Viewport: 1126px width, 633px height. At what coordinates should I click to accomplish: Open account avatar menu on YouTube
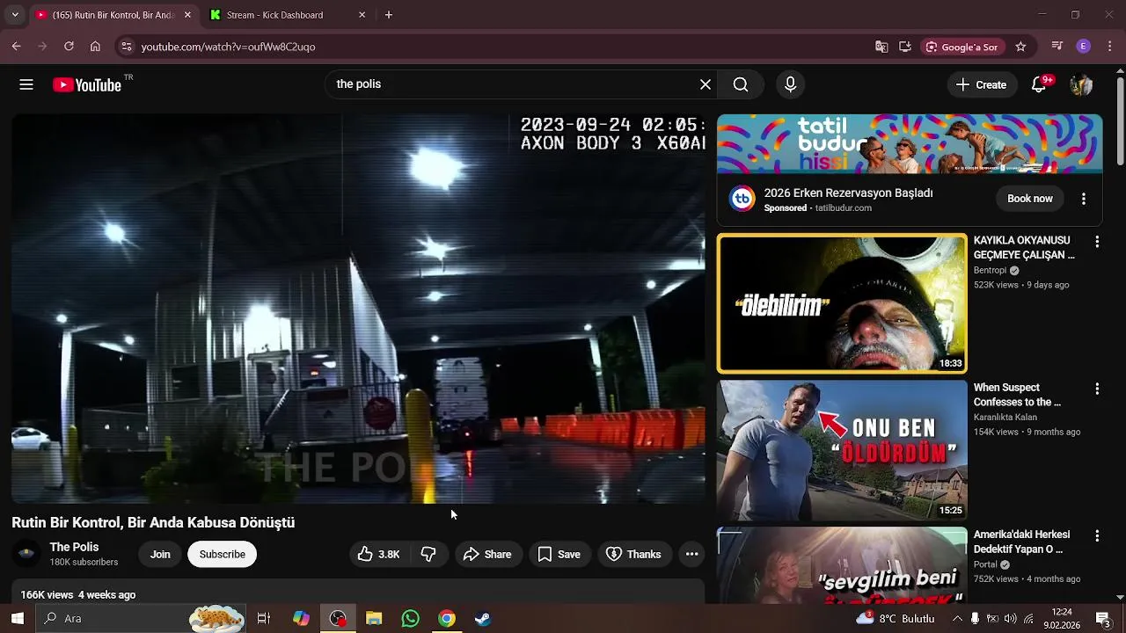click(1081, 84)
